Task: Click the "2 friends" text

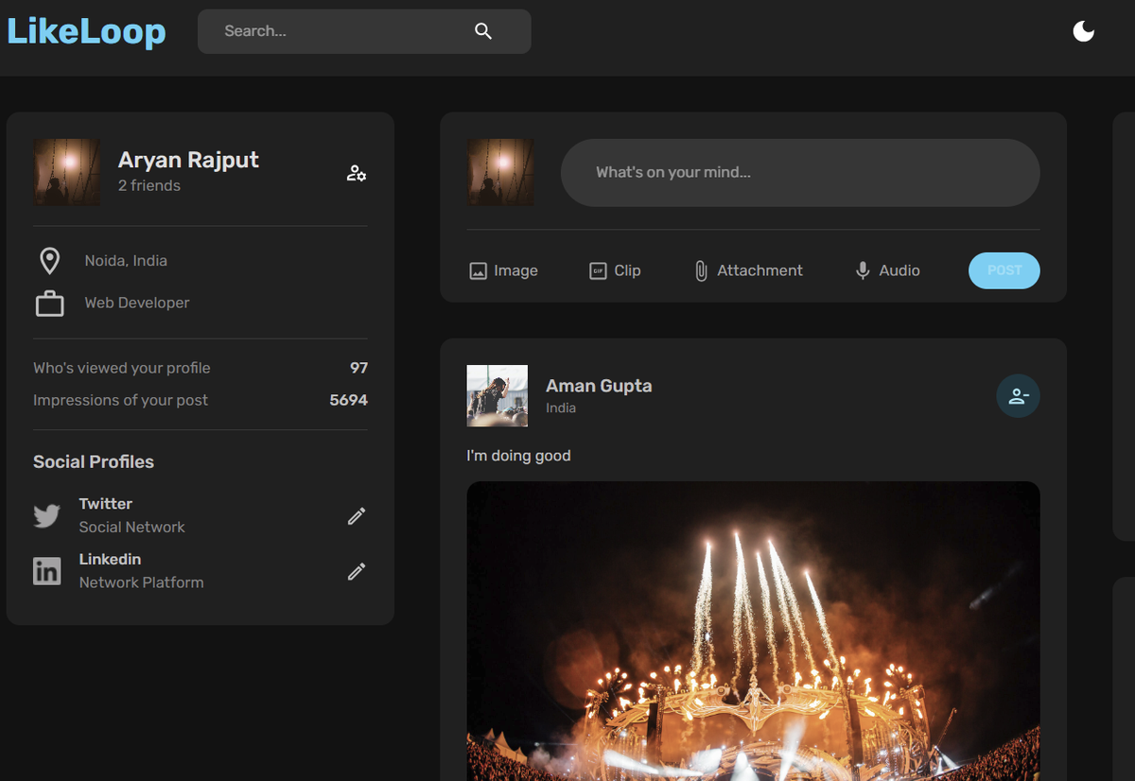Action: pyautogui.click(x=149, y=185)
